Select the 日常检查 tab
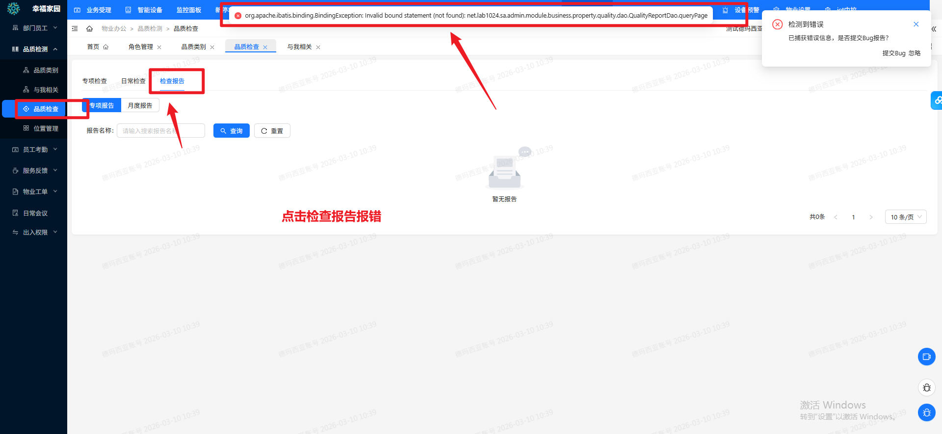This screenshot has width=942, height=434. pyautogui.click(x=133, y=81)
